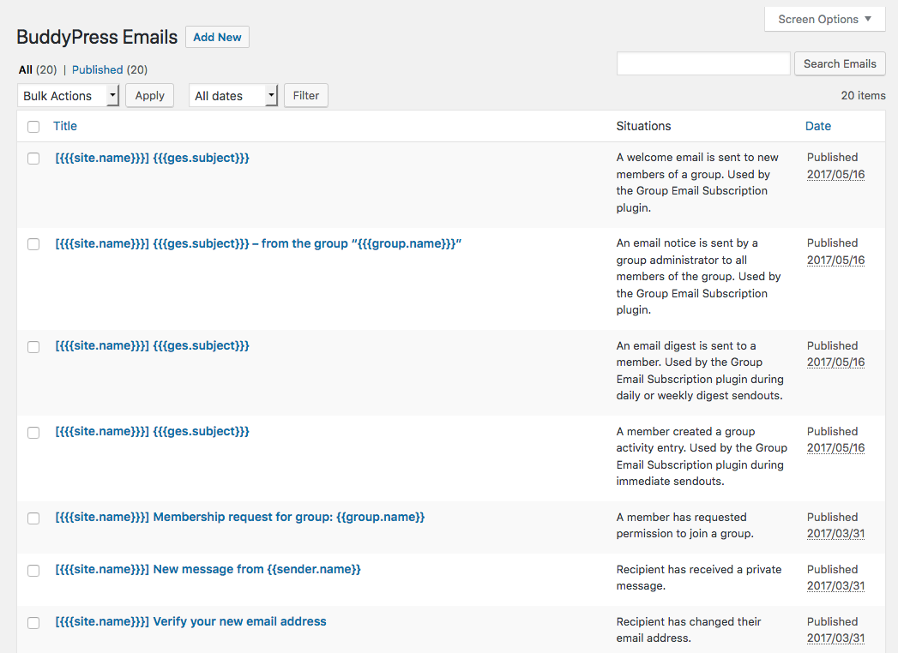Click 'Recipient has changed their email address' text

click(x=689, y=630)
